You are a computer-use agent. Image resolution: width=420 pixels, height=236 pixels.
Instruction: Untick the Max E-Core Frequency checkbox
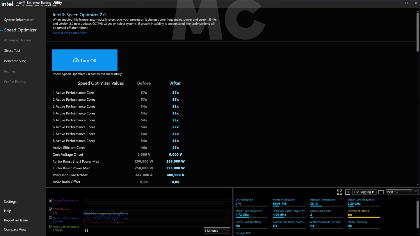click(x=51, y=227)
